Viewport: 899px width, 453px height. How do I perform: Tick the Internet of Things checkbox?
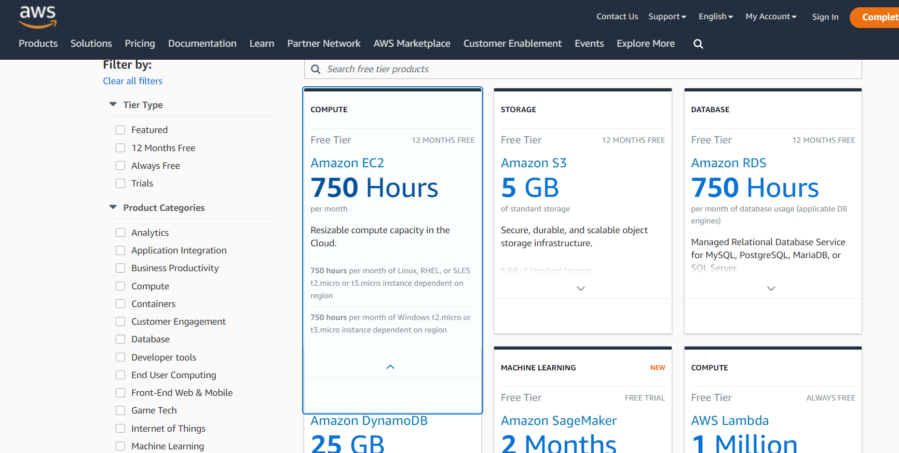point(120,429)
